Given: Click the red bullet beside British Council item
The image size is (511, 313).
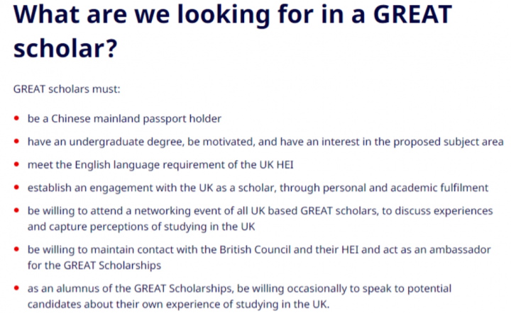Looking at the screenshot, I should [x=17, y=250].
